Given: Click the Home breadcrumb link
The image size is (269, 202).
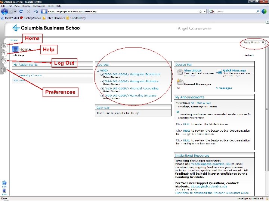Looking at the screenshot, I should pos(14,40).
